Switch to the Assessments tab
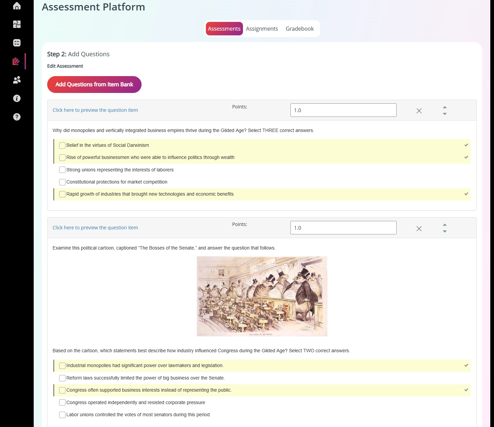Screen dimensions: 494x427 coord(224,29)
